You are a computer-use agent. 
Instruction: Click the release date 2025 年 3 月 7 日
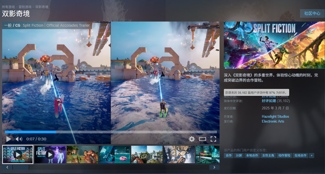(275, 108)
